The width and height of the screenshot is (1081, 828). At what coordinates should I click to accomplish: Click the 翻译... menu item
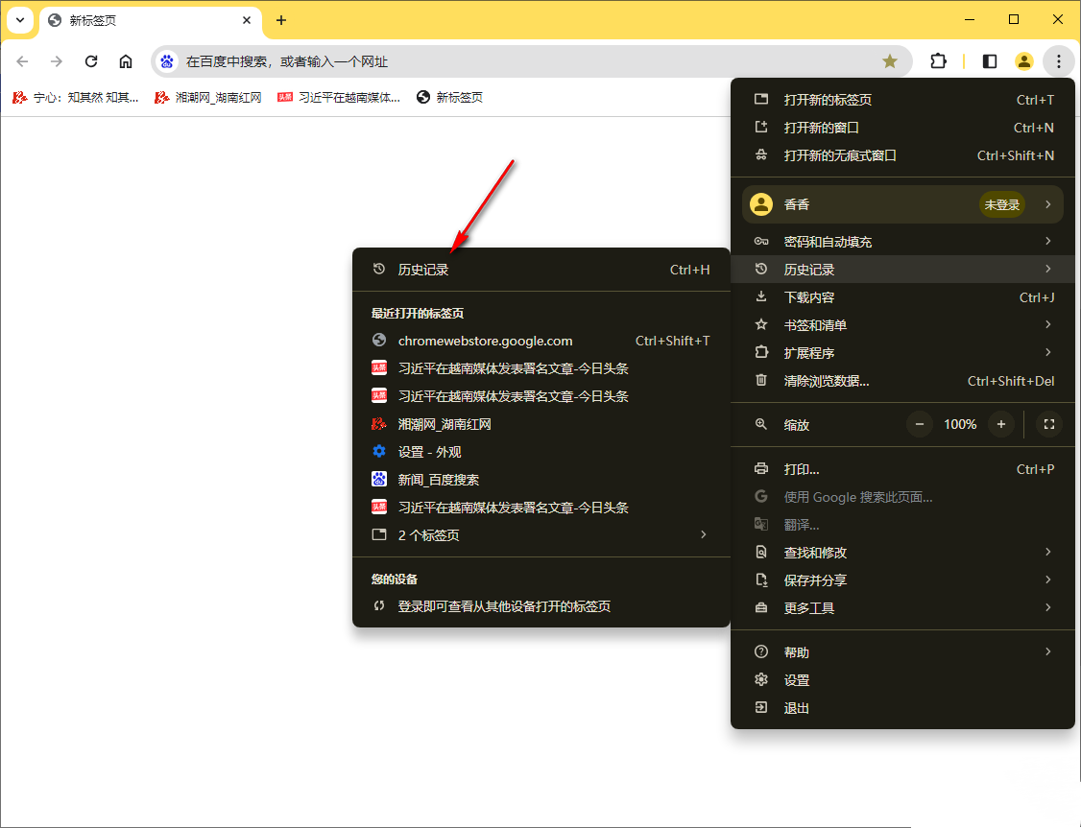tap(902, 525)
